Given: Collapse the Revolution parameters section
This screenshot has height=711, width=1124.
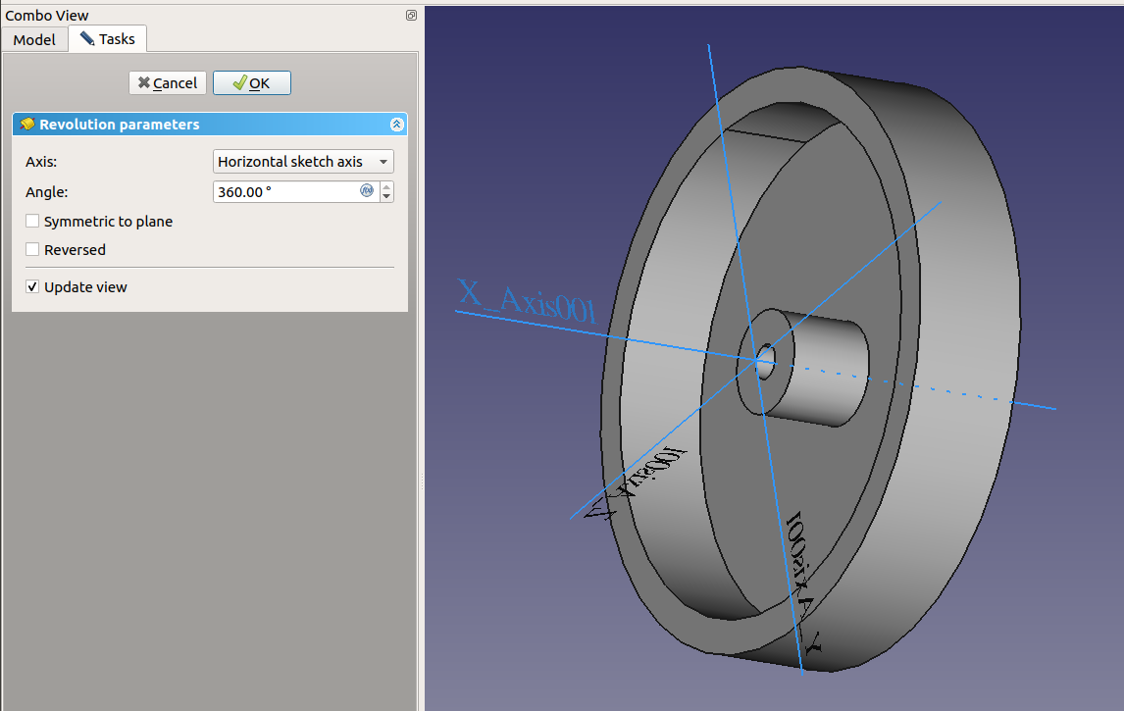Looking at the screenshot, I should pyautogui.click(x=396, y=125).
